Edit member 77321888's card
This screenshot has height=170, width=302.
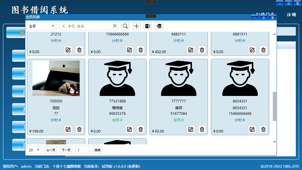(x=129, y=129)
